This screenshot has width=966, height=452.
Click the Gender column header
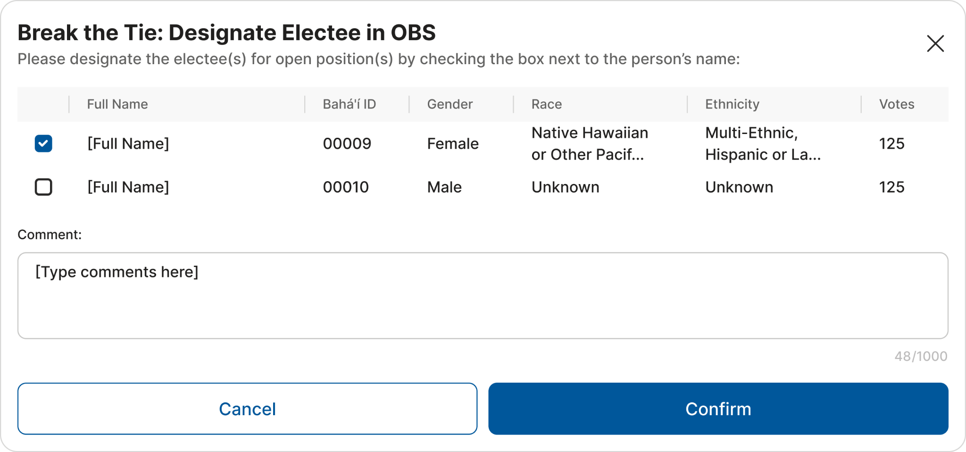450,104
